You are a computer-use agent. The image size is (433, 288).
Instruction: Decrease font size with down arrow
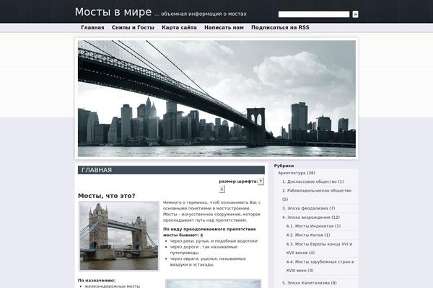click(222, 189)
